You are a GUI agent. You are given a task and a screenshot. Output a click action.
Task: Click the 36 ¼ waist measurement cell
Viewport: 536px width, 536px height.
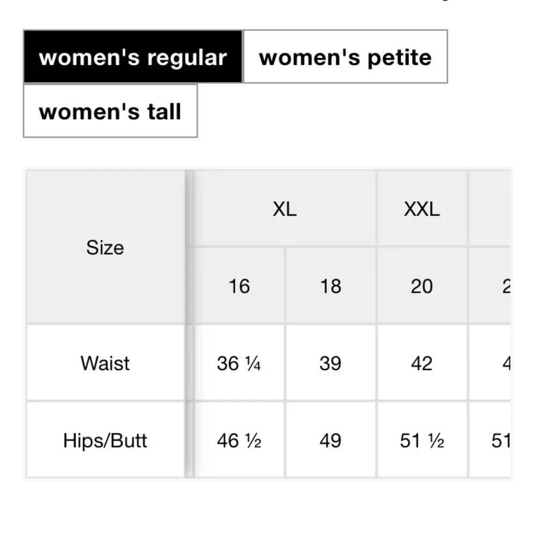point(239,363)
